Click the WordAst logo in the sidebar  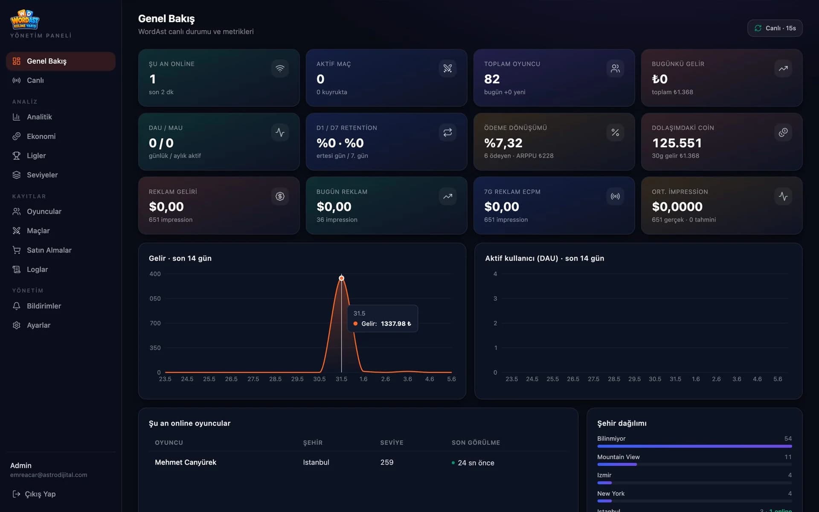tap(25, 19)
